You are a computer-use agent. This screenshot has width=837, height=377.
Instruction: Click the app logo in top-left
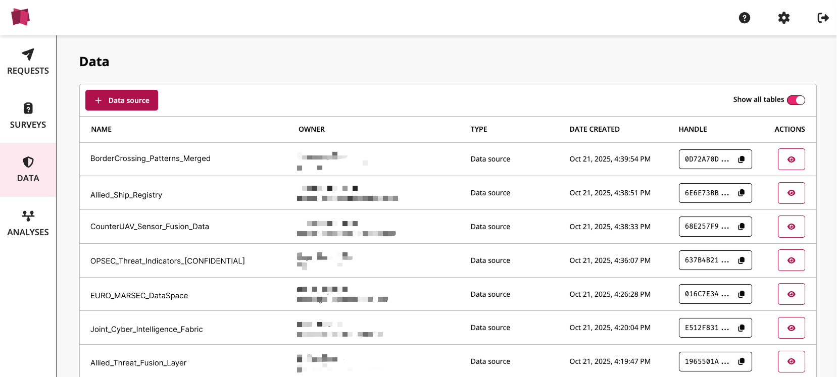tap(21, 17)
